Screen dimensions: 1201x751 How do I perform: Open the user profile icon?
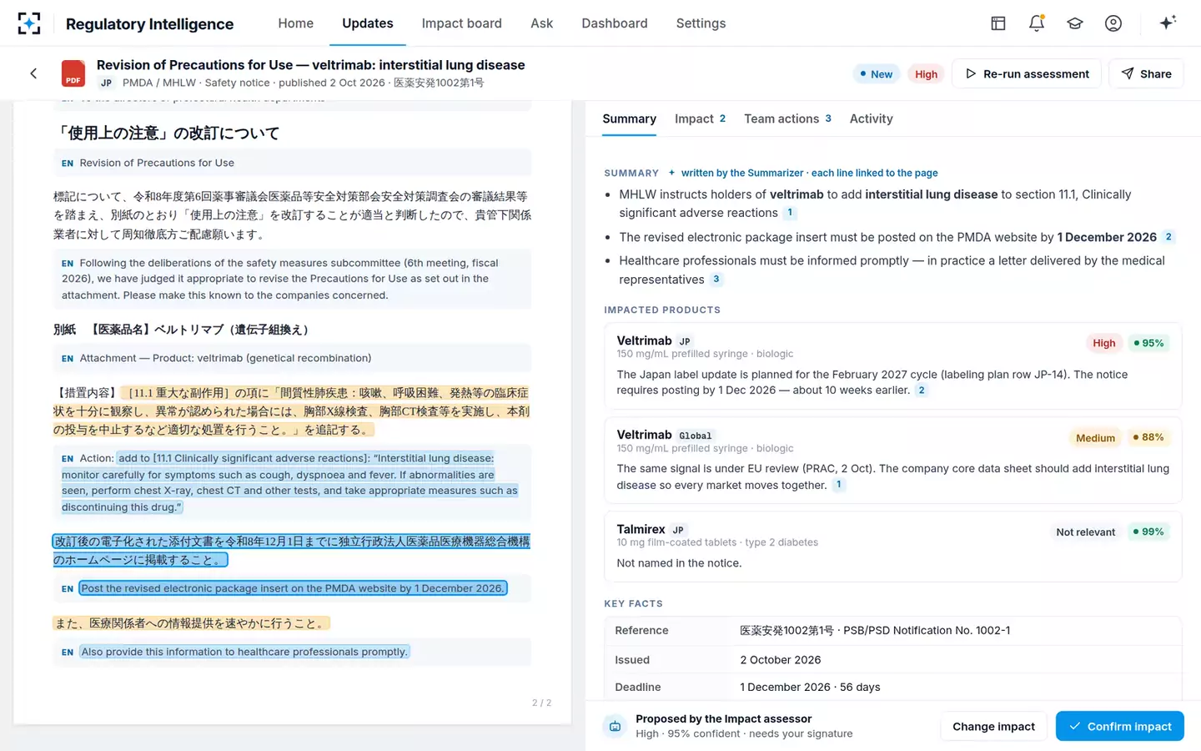click(1113, 23)
